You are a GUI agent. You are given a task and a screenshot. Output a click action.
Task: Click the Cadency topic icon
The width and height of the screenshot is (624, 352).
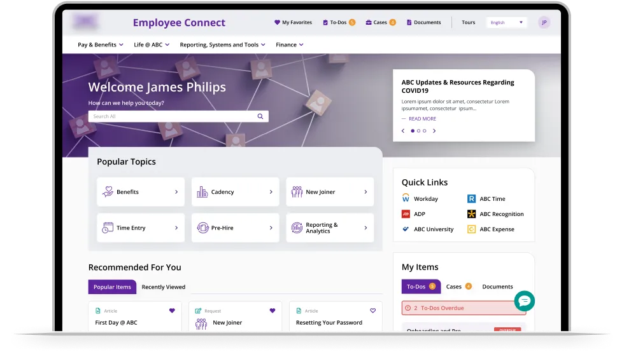click(202, 191)
